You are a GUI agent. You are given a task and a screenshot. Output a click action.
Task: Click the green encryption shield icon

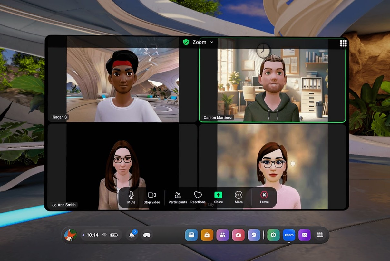coord(186,42)
